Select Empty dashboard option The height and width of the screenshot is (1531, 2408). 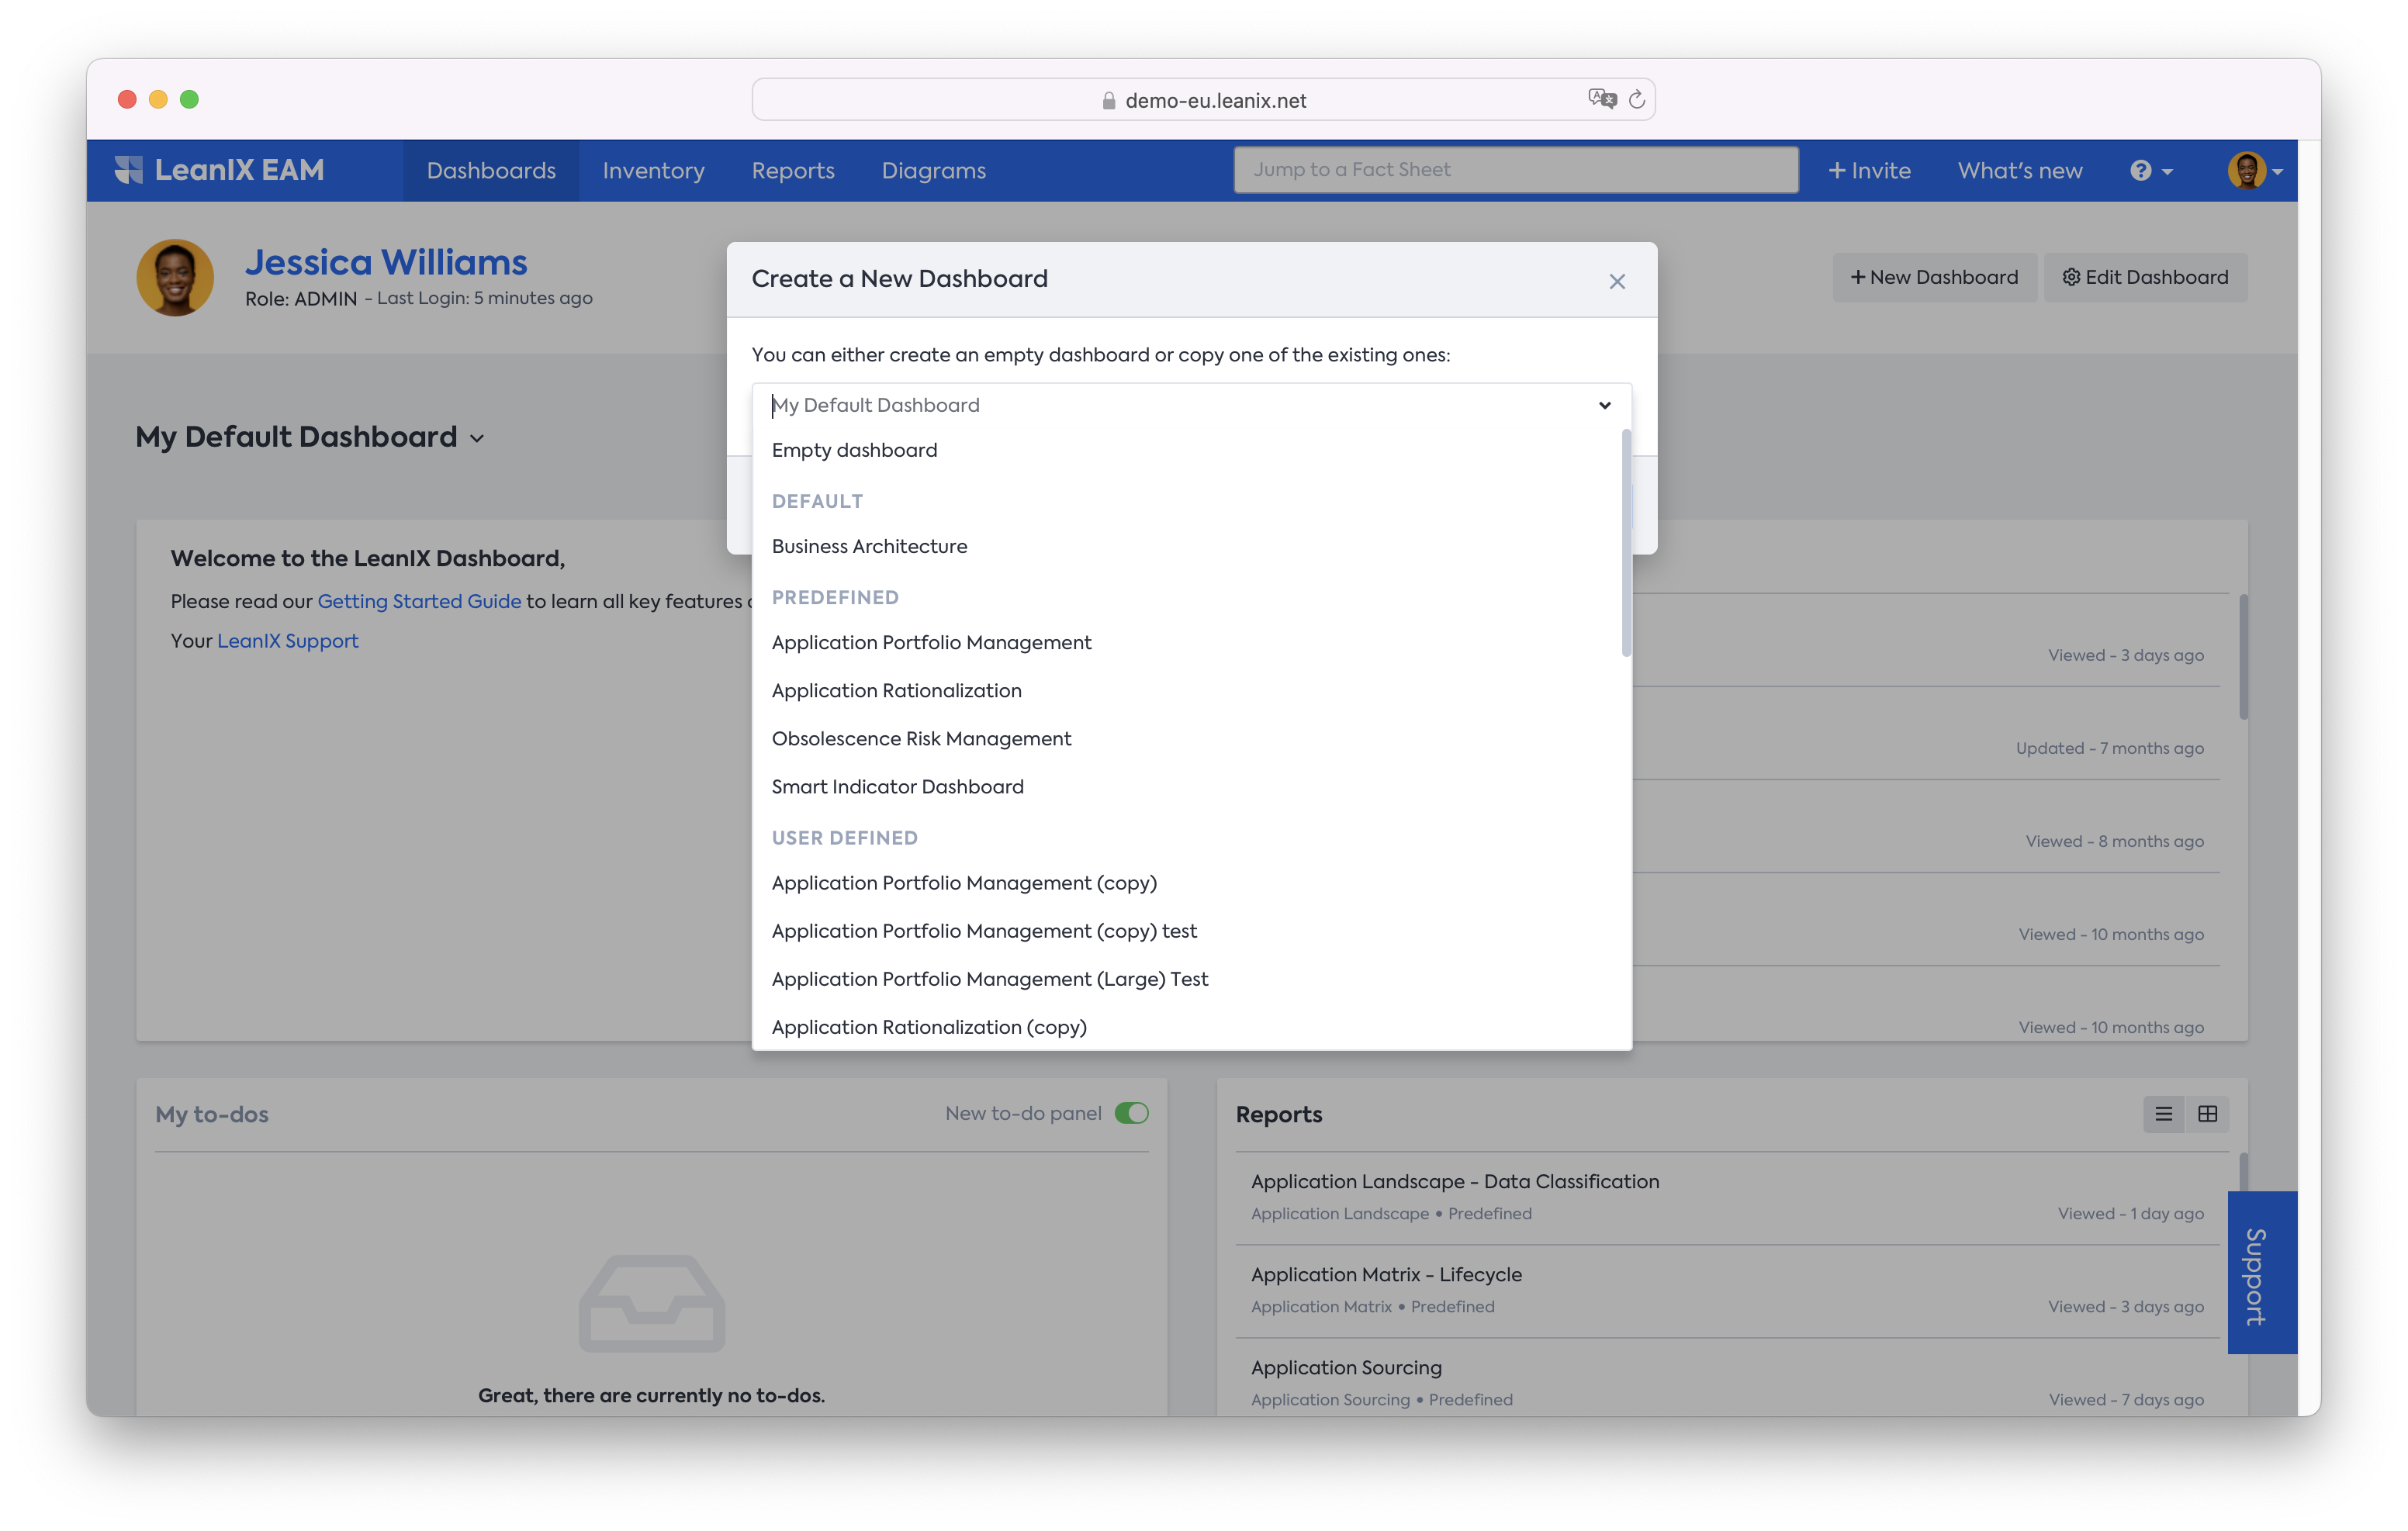[x=854, y=450]
